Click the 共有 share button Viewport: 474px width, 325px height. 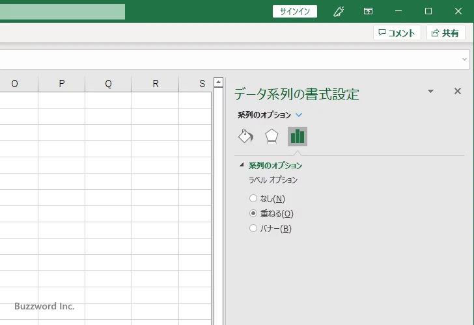point(445,33)
